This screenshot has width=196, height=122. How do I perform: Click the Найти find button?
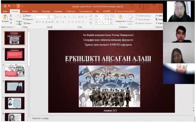point(159,16)
